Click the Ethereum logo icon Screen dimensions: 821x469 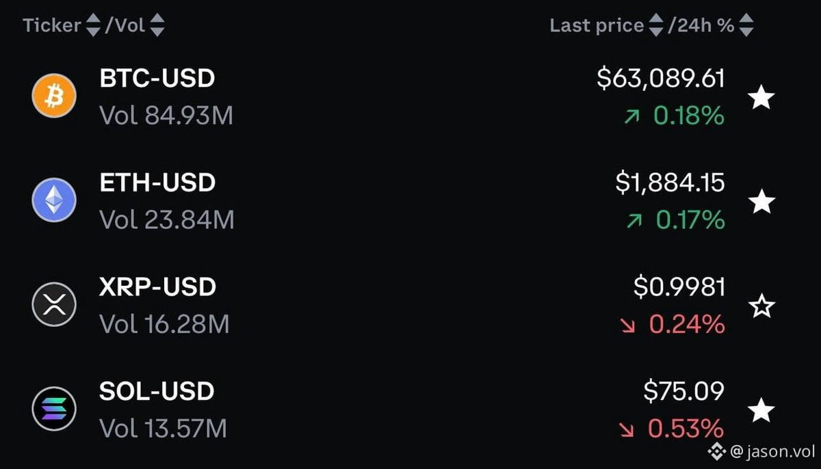54,200
